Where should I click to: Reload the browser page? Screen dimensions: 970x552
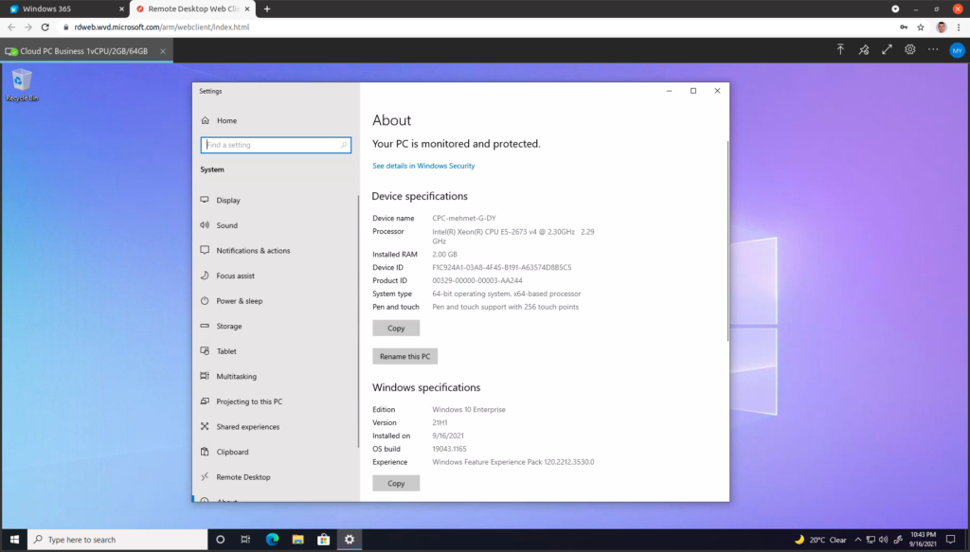45,27
